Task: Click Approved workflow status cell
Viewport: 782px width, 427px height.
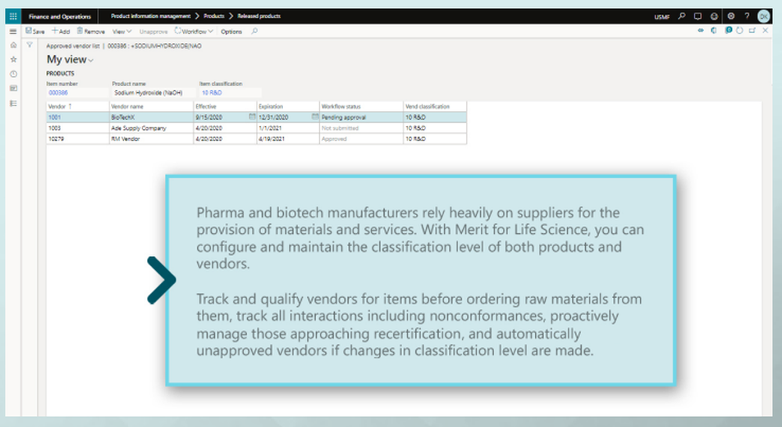Action: coord(361,139)
